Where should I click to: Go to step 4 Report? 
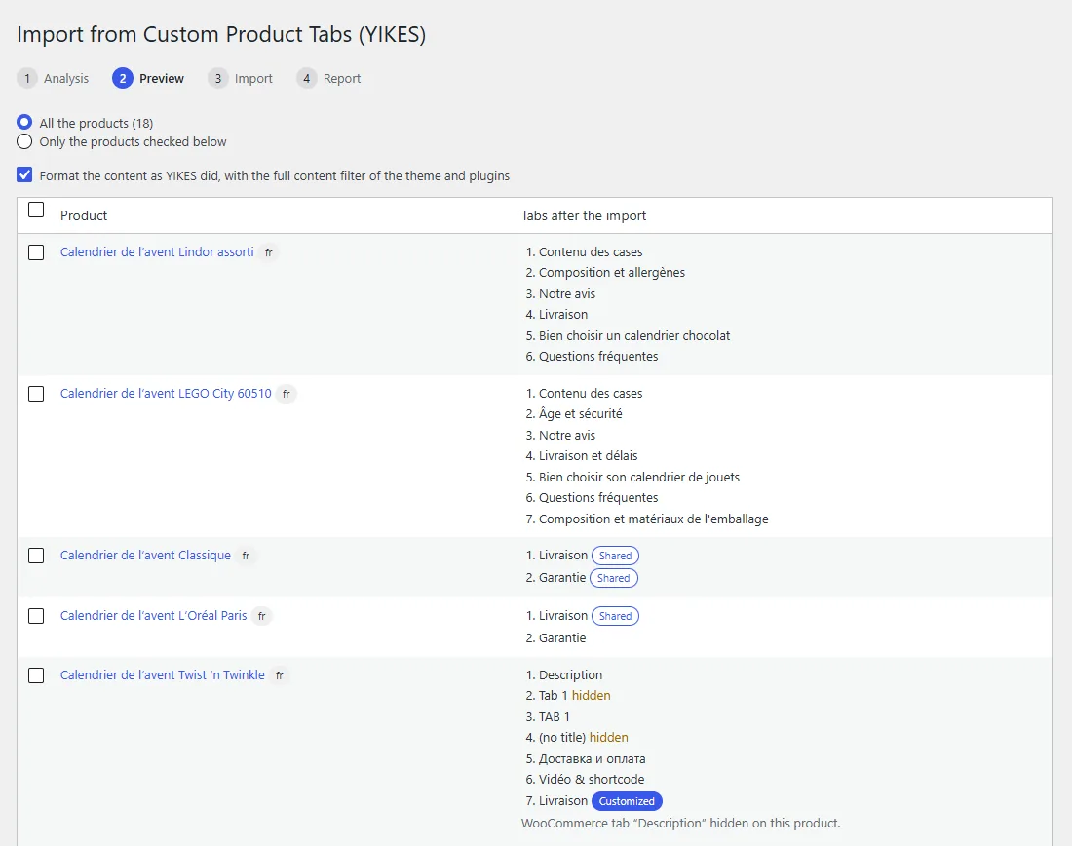pyautogui.click(x=328, y=79)
